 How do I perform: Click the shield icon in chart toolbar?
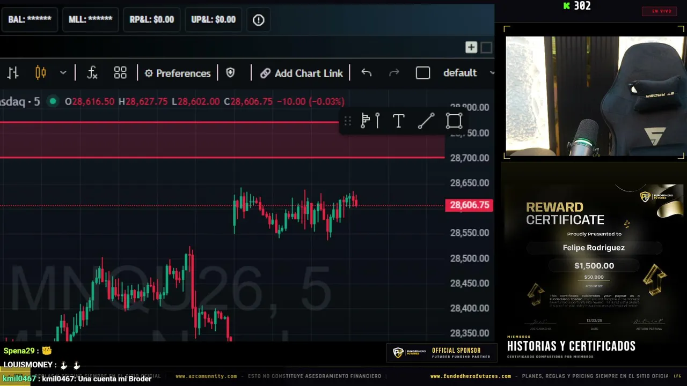pos(230,73)
